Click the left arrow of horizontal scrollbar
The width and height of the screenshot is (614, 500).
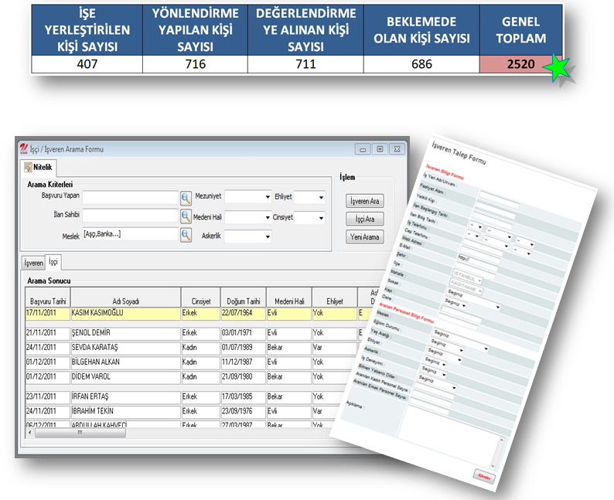[29, 433]
